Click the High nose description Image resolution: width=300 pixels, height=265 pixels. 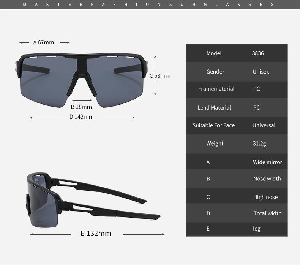[265, 197]
